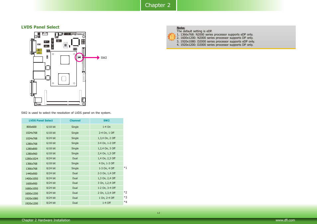Viewport: 317px width, 224px height.
Task: Click the '1 On, 2-4 Off' setting cell
Action: [x=107, y=198]
